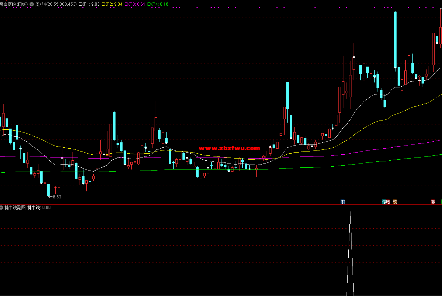The height and width of the screenshot is (296, 442).
Task: Click the 榜 marker icon
Action: 395,202
